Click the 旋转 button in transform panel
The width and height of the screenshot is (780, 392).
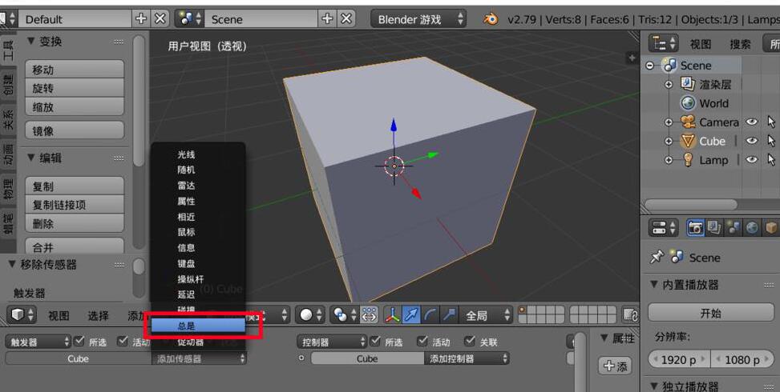[x=75, y=88]
